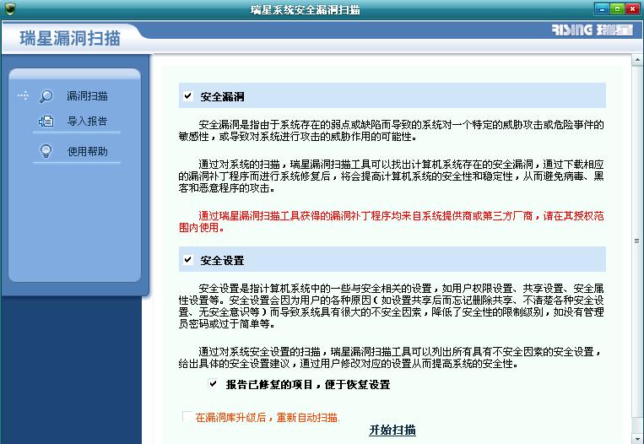This screenshot has height=444, width=644.
Task: Open the 使用帮助 menu item
Action: pos(88,152)
